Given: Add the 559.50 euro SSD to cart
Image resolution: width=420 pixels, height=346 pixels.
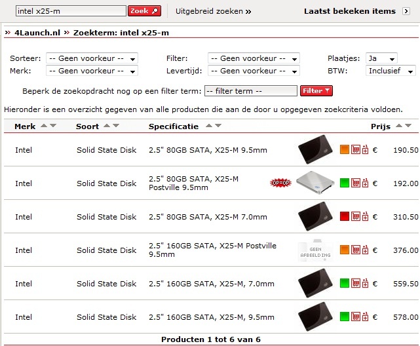Looking at the screenshot, I should (355, 283).
